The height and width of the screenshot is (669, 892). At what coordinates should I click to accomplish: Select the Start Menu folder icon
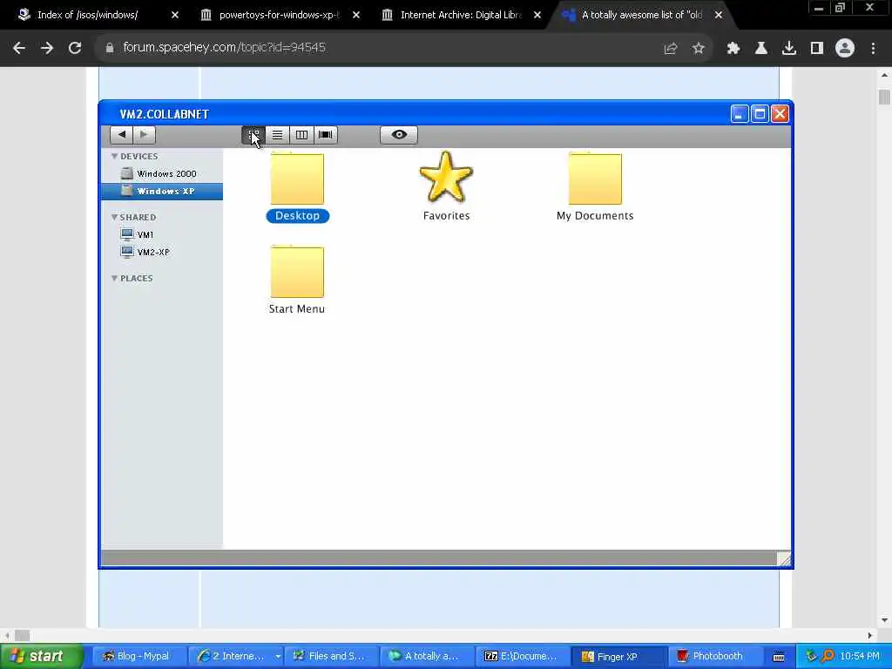[297, 272]
